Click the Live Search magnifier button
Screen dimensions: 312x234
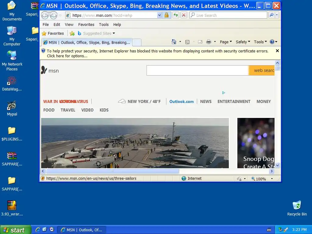pyautogui.click(x=271, y=15)
